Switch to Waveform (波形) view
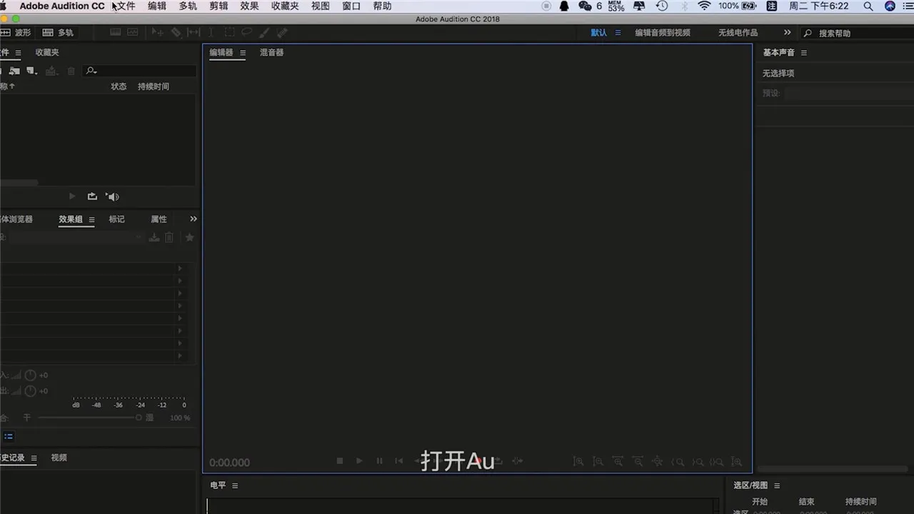 coord(16,33)
